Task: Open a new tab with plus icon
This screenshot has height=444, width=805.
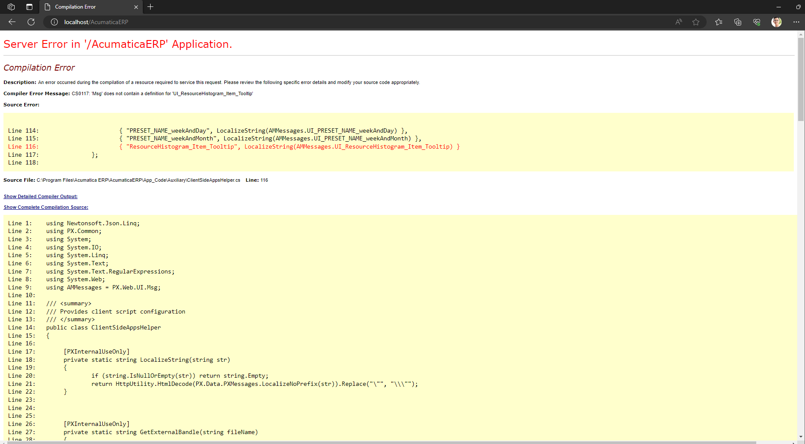Action: 150,7
